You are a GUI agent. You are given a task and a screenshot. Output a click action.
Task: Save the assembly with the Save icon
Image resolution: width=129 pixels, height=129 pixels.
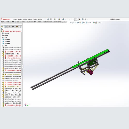59,19
